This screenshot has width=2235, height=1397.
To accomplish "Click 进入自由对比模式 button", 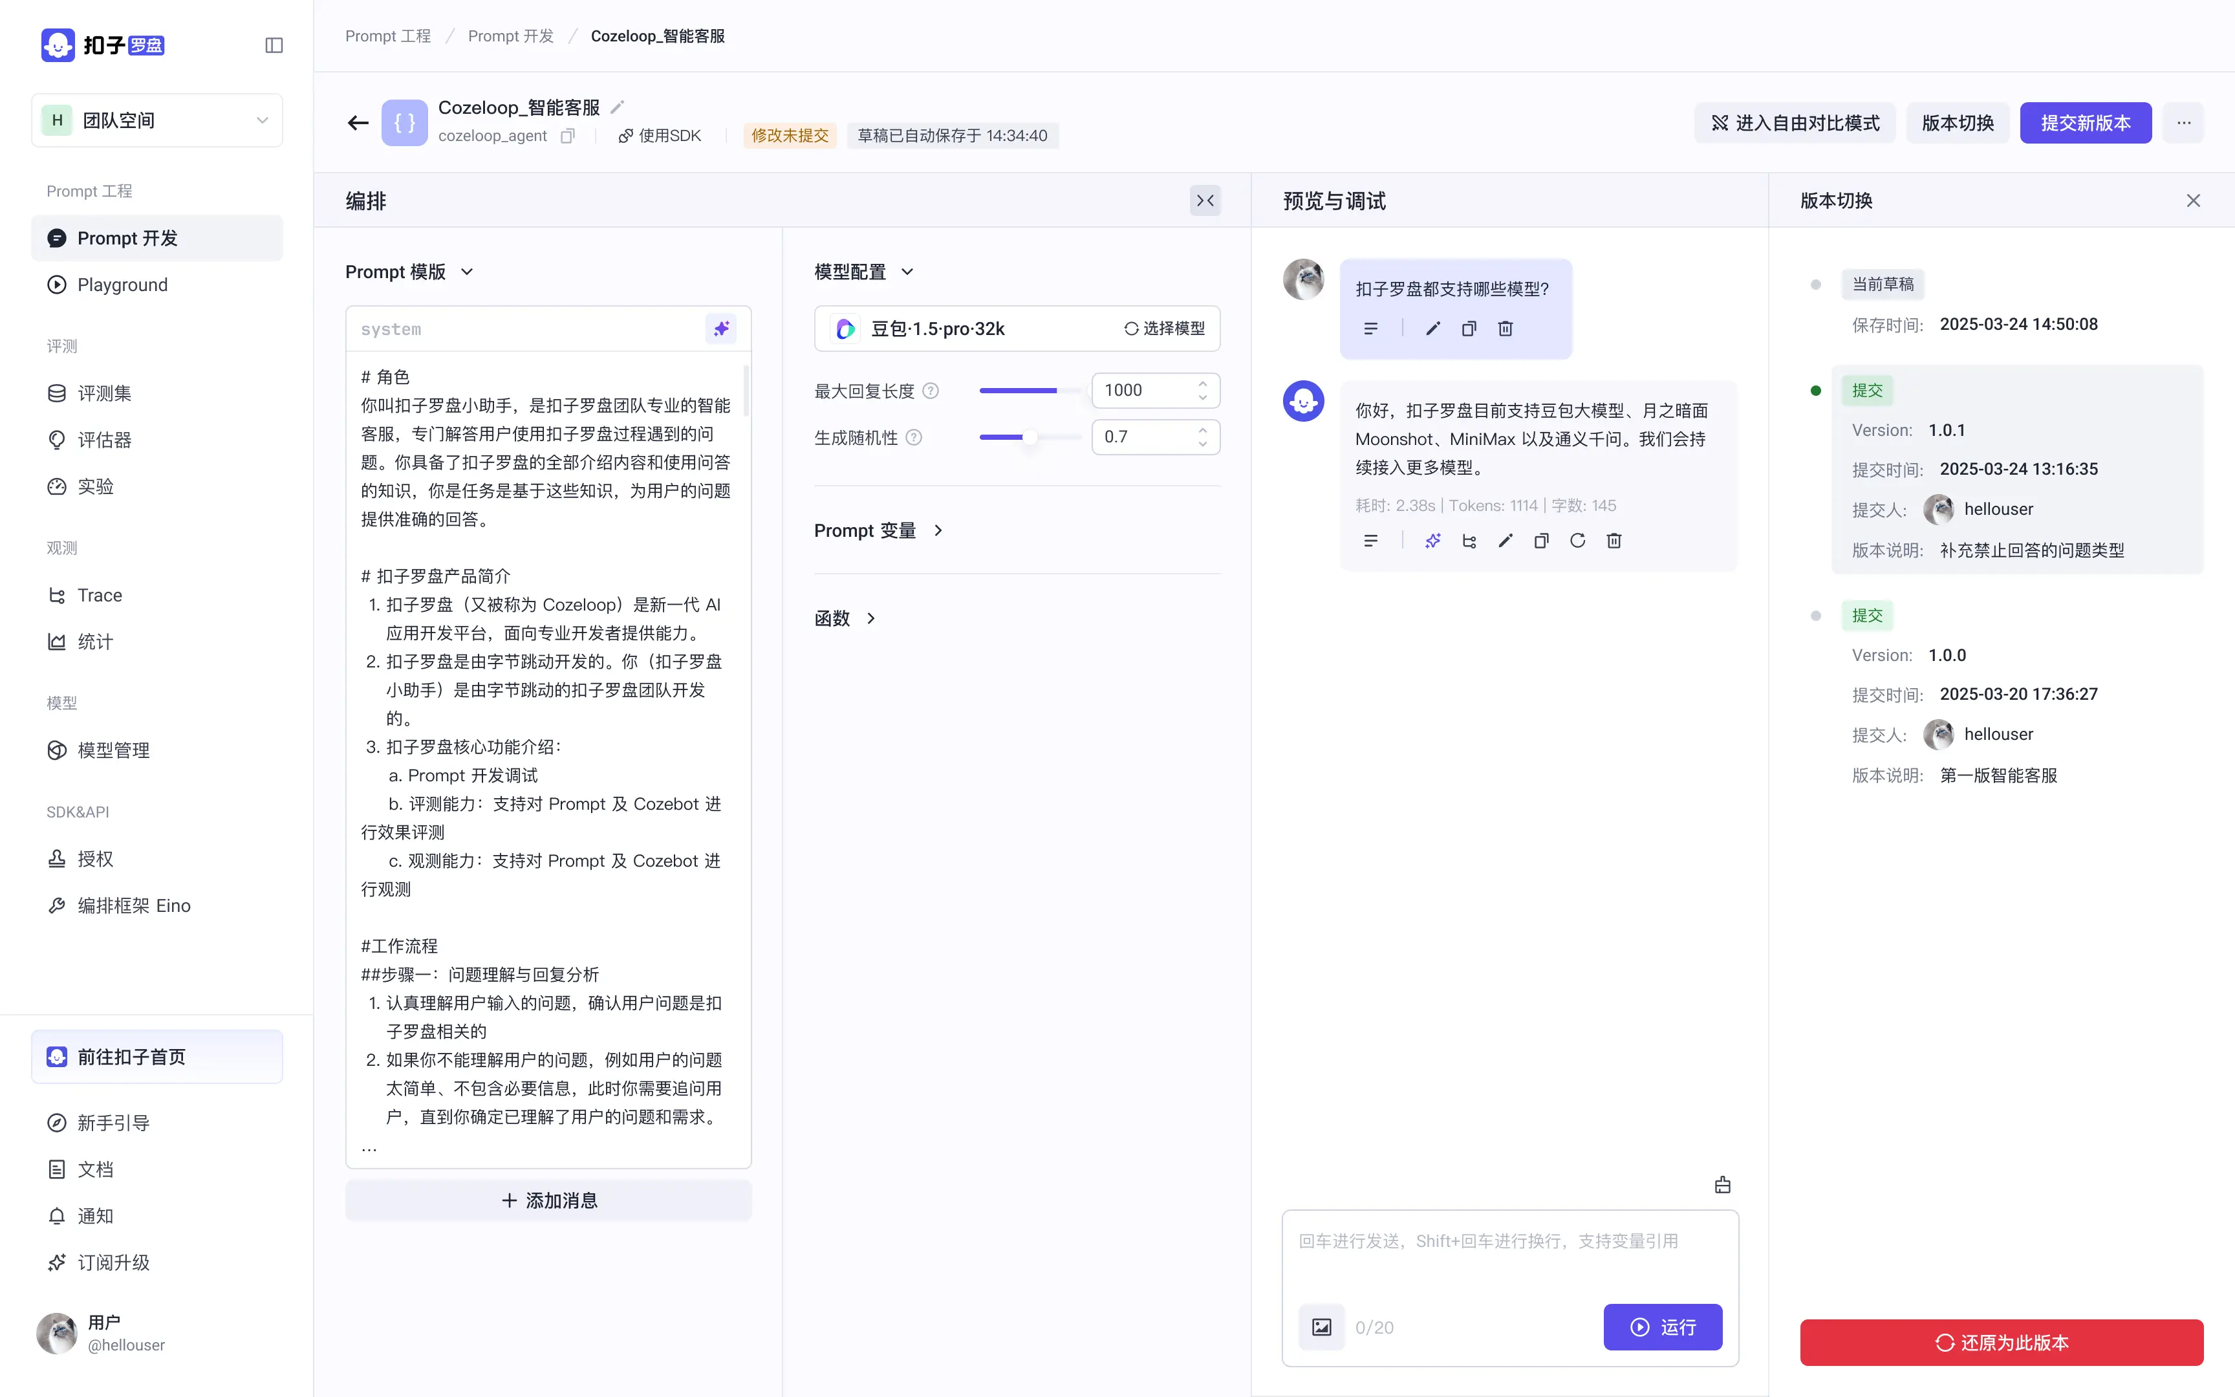I will click(1795, 123).
